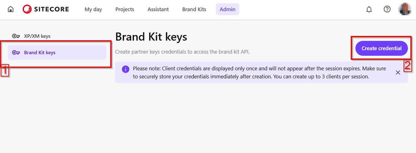Click the Brand Kit keys page heading
This screenshot has height=153, width=416.
[x=151, y=37]
